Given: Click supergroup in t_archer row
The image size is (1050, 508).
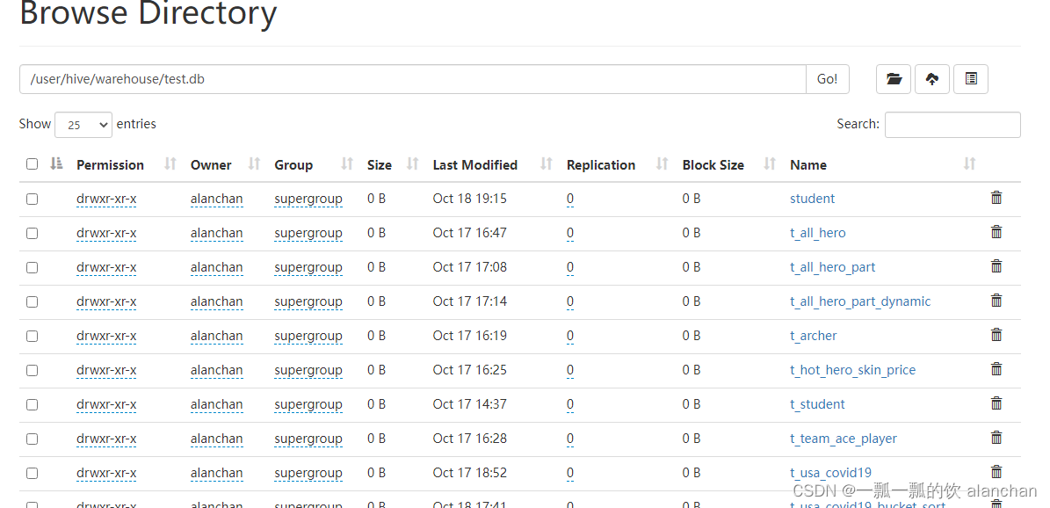Looking at the screenshot, I should pyautogui.click(x=308, y=336).
